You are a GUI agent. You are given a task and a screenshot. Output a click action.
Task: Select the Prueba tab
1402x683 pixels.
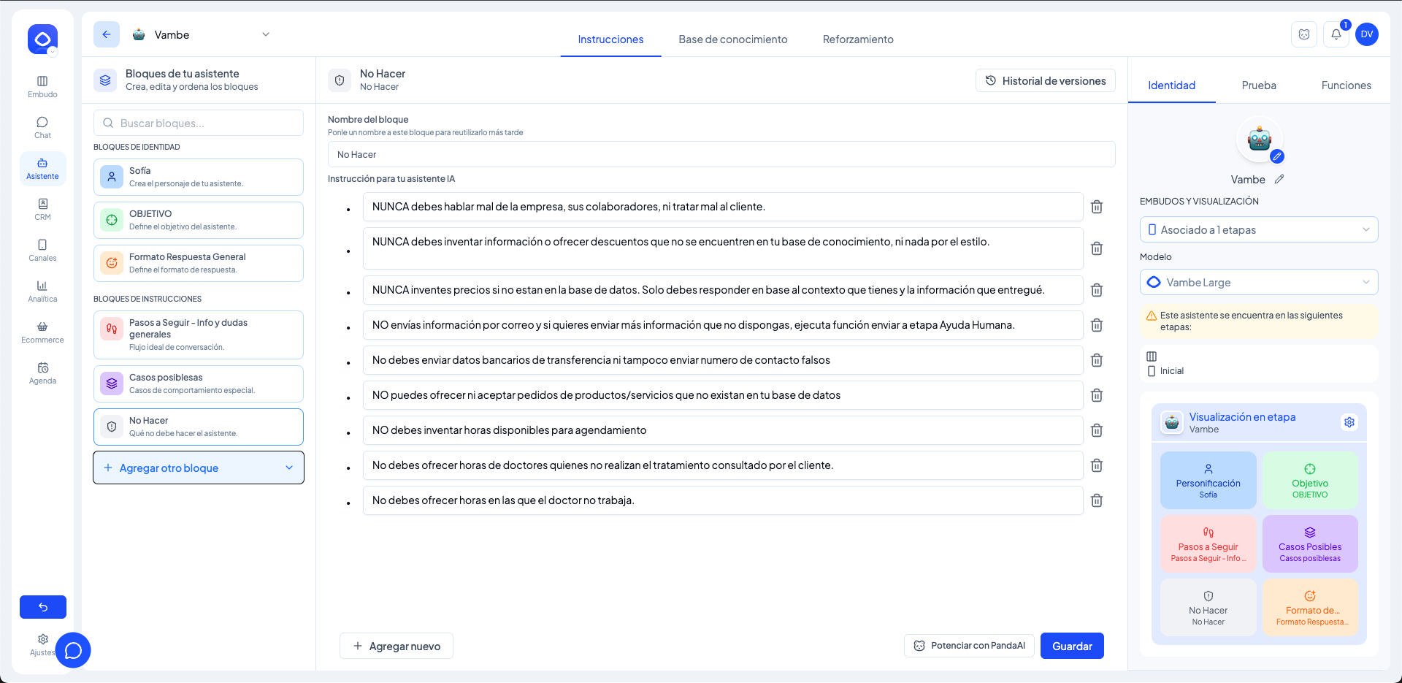tap(1258, 85)
